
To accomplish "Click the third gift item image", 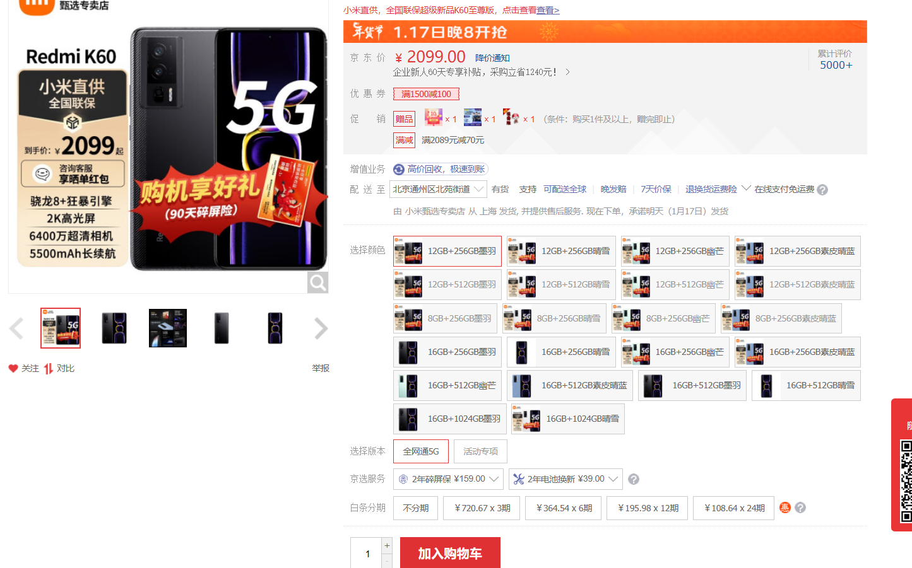I will click(x=511, y=118).
